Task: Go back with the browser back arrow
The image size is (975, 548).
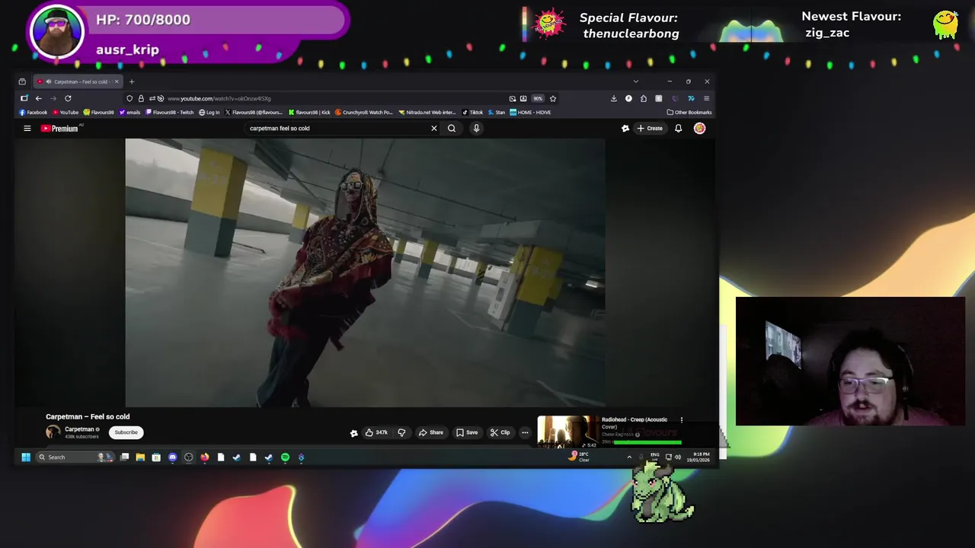Action: [x=38, y=98]
